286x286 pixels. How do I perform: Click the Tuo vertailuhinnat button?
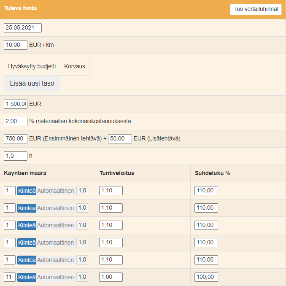[x=256, y=9]
